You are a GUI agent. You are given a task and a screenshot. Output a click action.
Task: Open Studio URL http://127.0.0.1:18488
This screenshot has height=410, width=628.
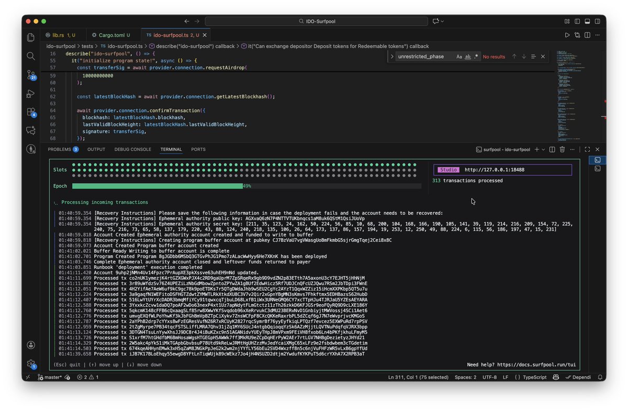[x=494, y=170]
